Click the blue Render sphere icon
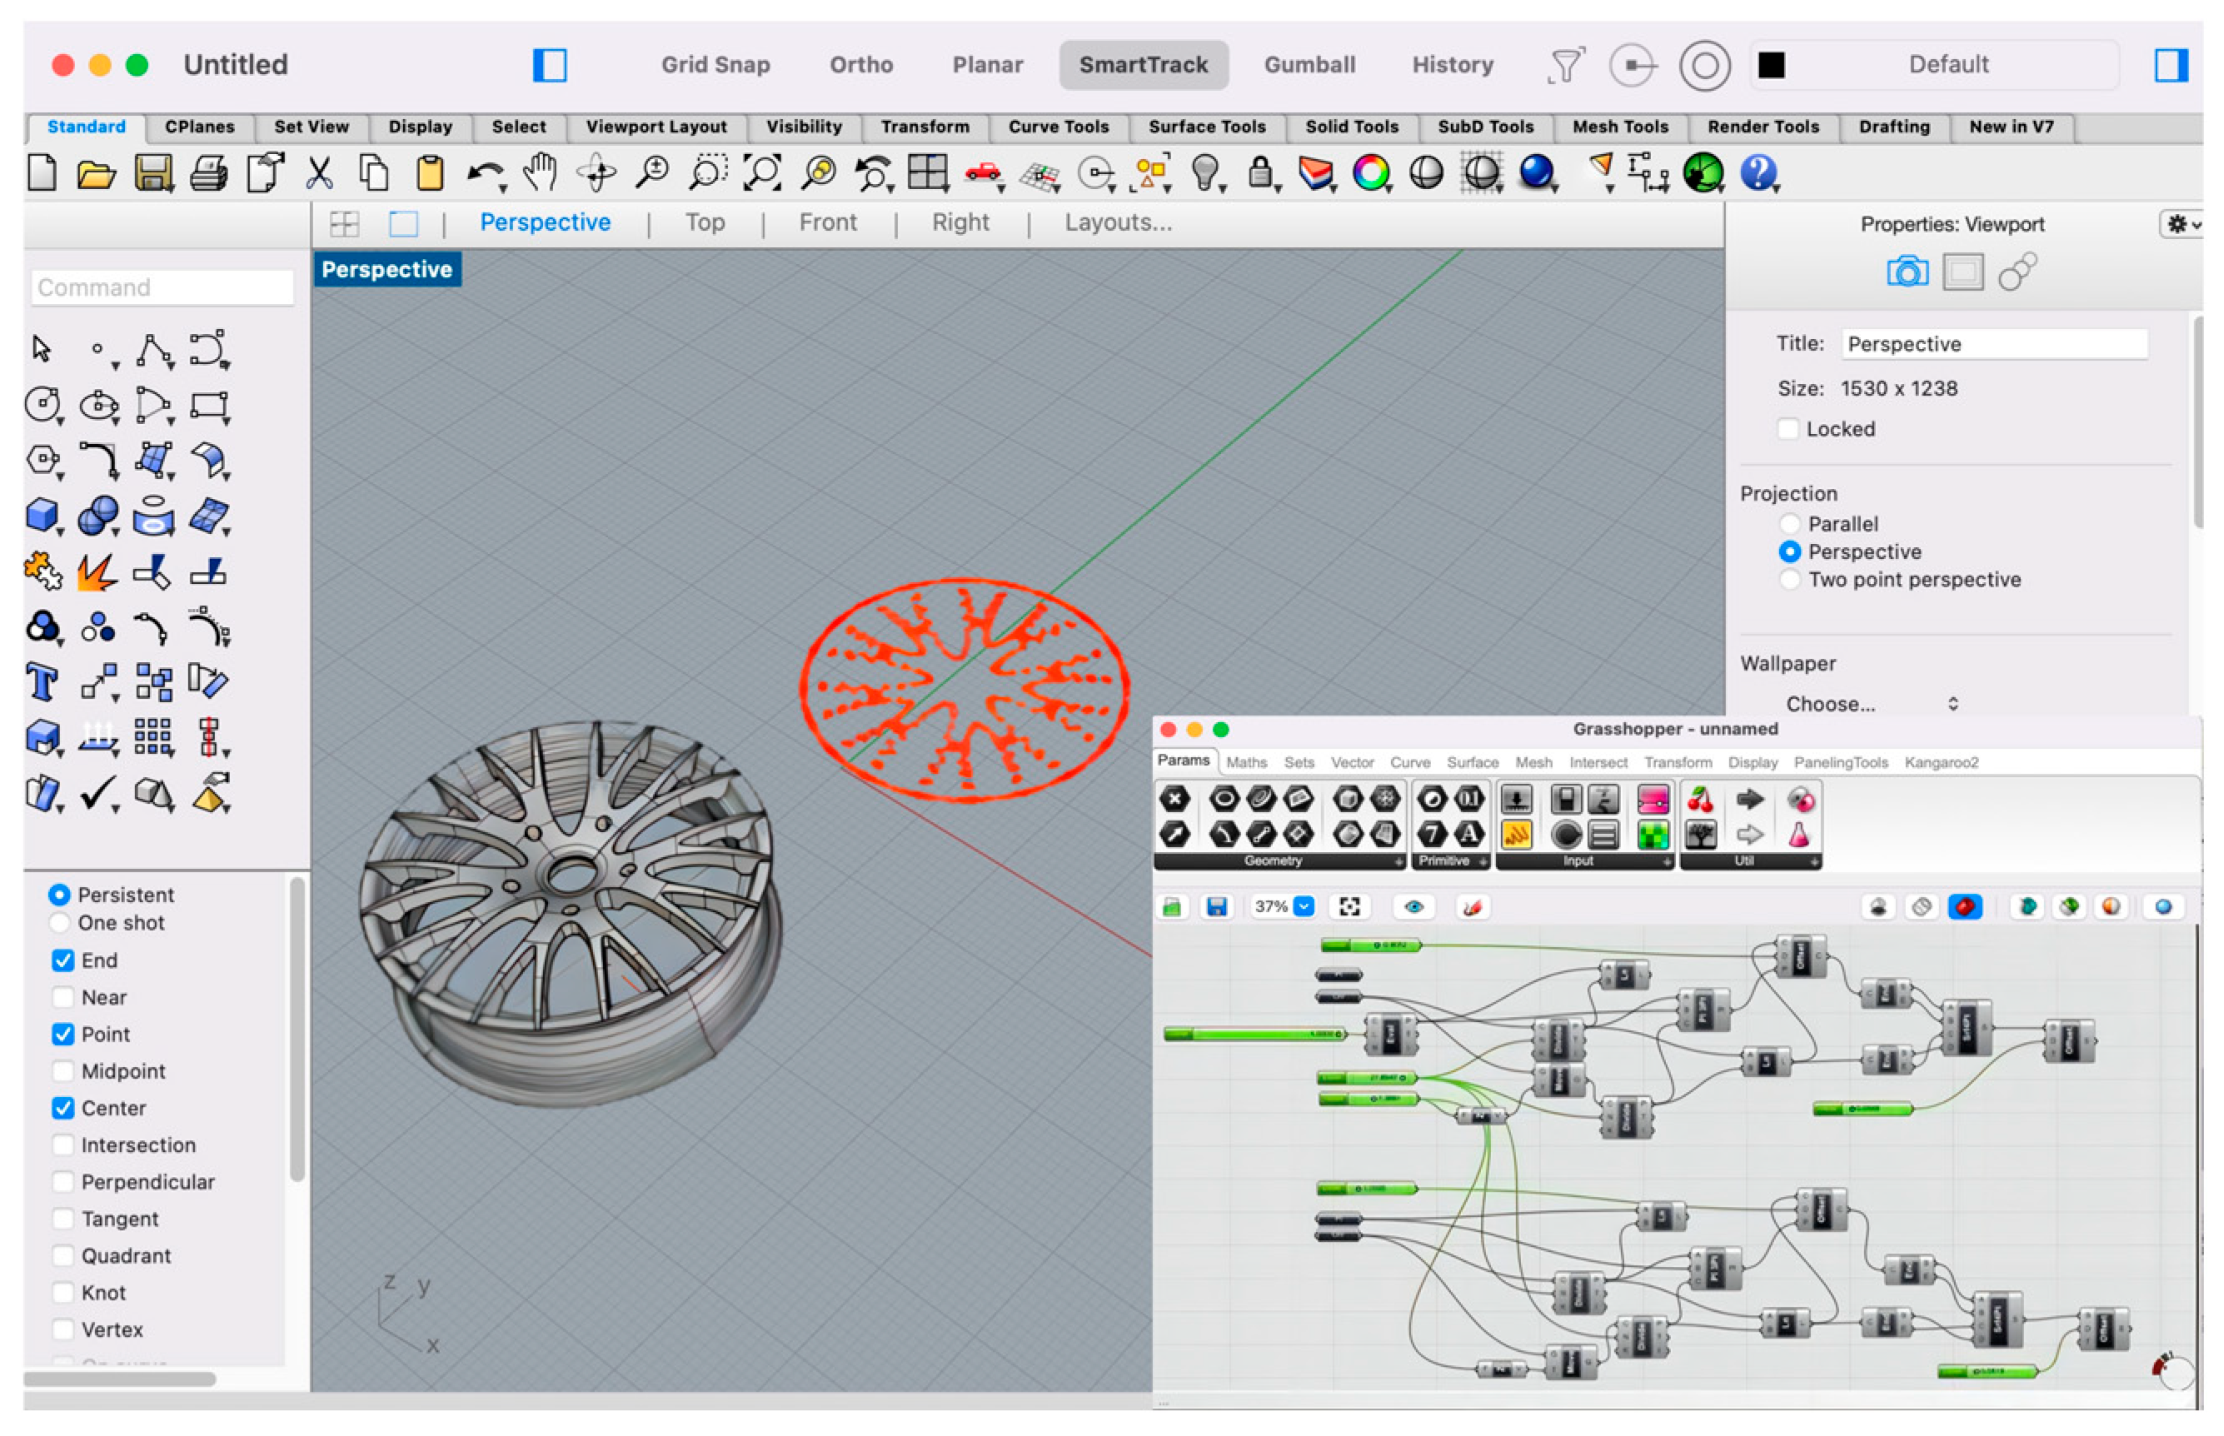This screenshot has height=1436, width=2224. (1537, 173)
